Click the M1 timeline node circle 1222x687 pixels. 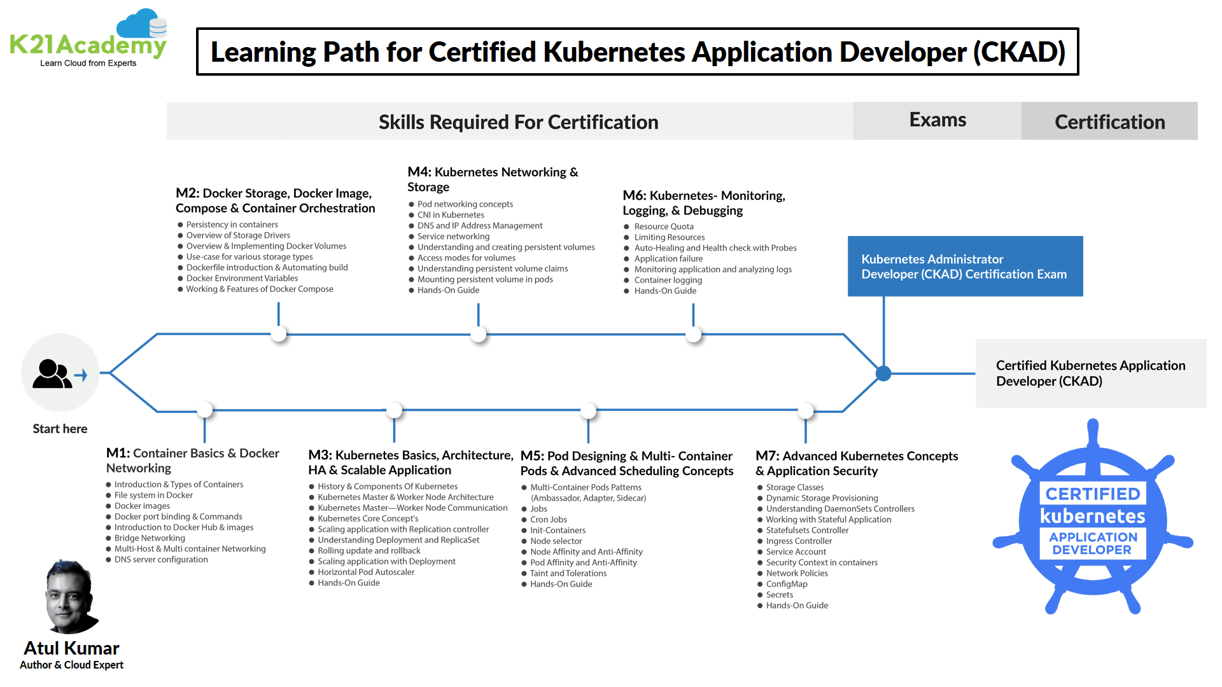tap(204, 410)
